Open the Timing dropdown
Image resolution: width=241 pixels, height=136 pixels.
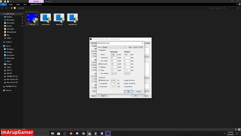point(114,47)
